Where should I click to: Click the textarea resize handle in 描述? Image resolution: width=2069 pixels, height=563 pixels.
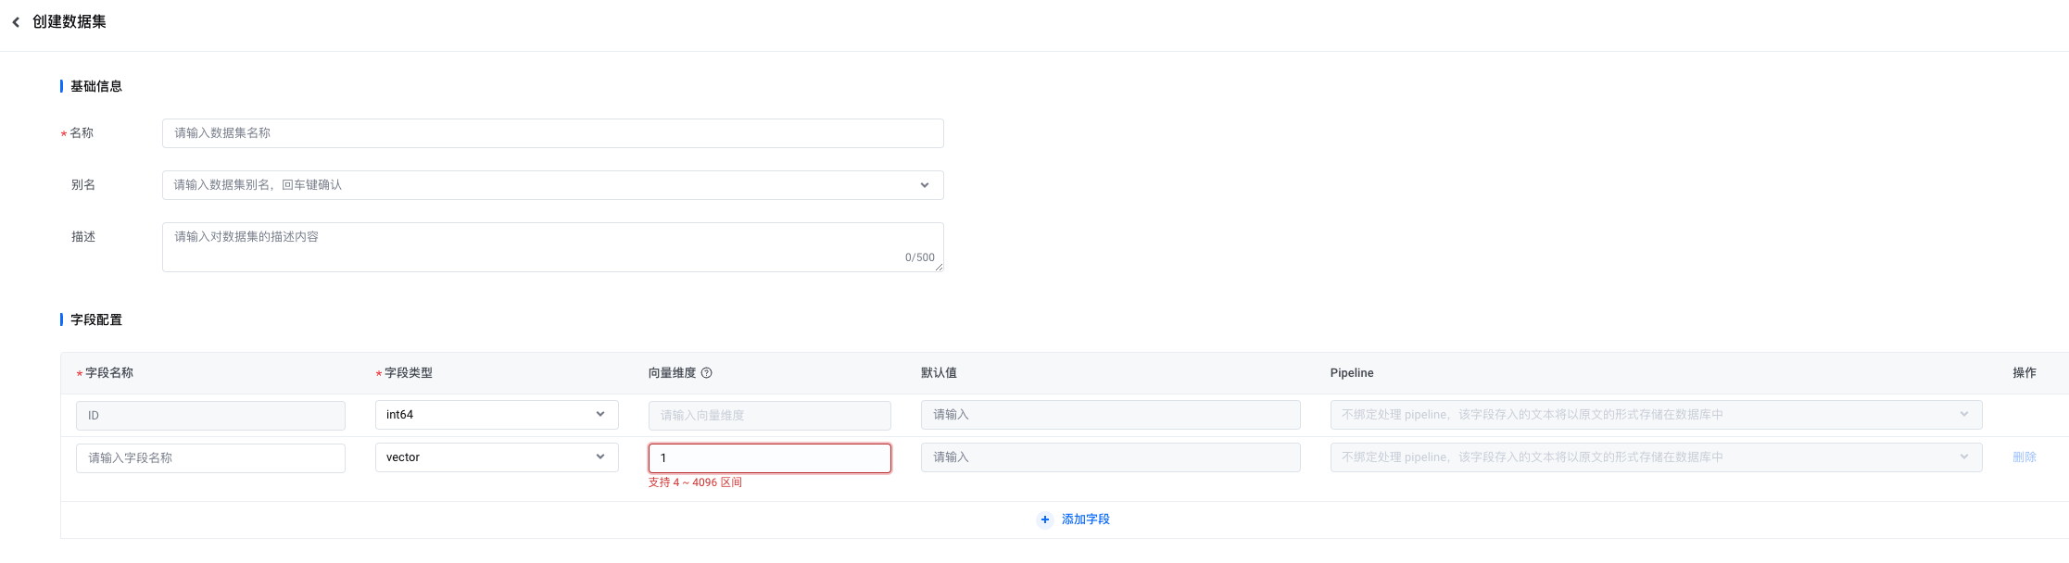click(x=939, y=267)
